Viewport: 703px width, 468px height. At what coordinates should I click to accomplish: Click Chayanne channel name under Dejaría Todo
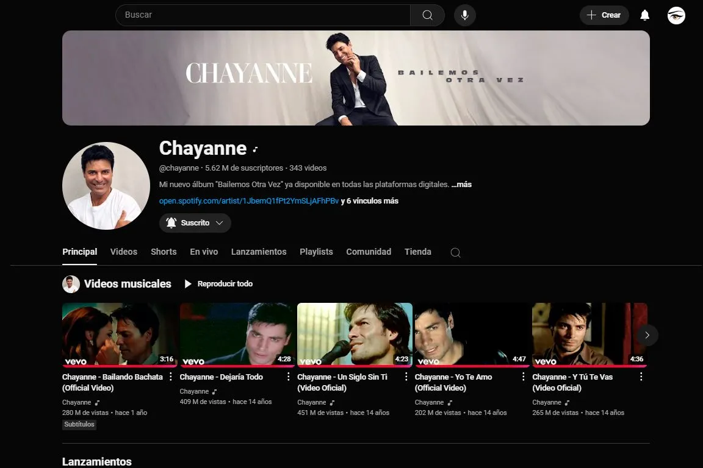click(x=194, y=391)
